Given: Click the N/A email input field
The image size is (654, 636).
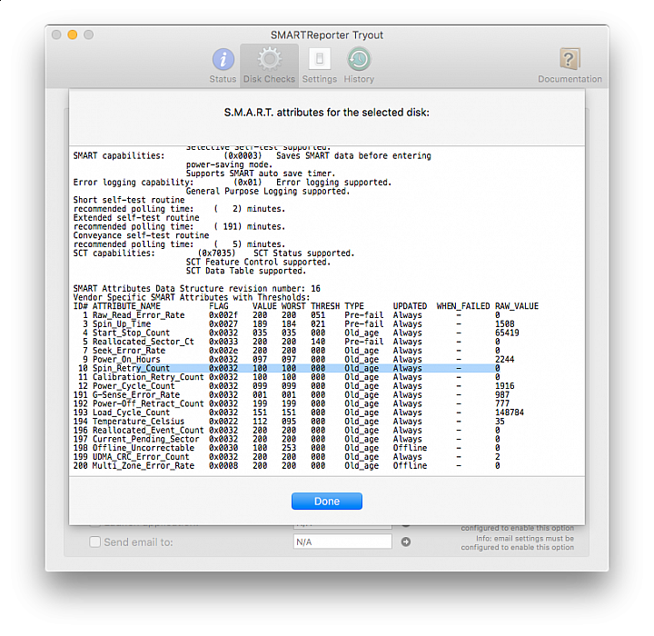Looking at the screenshot, I should tap(342, 542).
